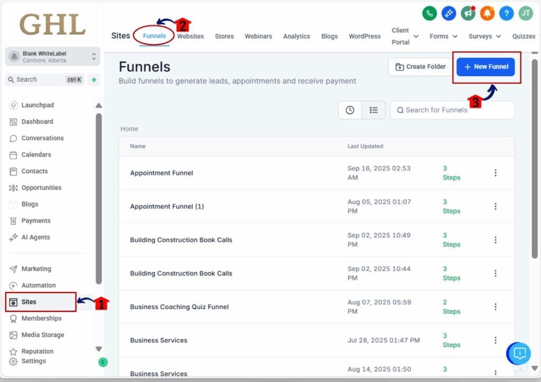Open the orange notifications bell icon
Screen dimensions: 541x382
[x=487, y=14]
